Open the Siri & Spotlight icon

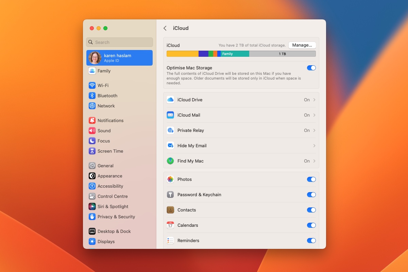[92, 206]
